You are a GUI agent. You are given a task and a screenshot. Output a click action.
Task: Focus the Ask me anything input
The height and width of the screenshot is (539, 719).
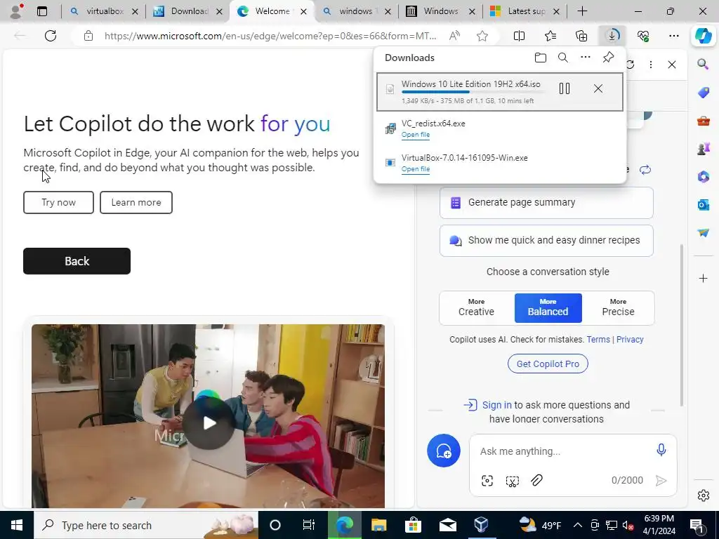pyautogui.click(x=563, y=451)
